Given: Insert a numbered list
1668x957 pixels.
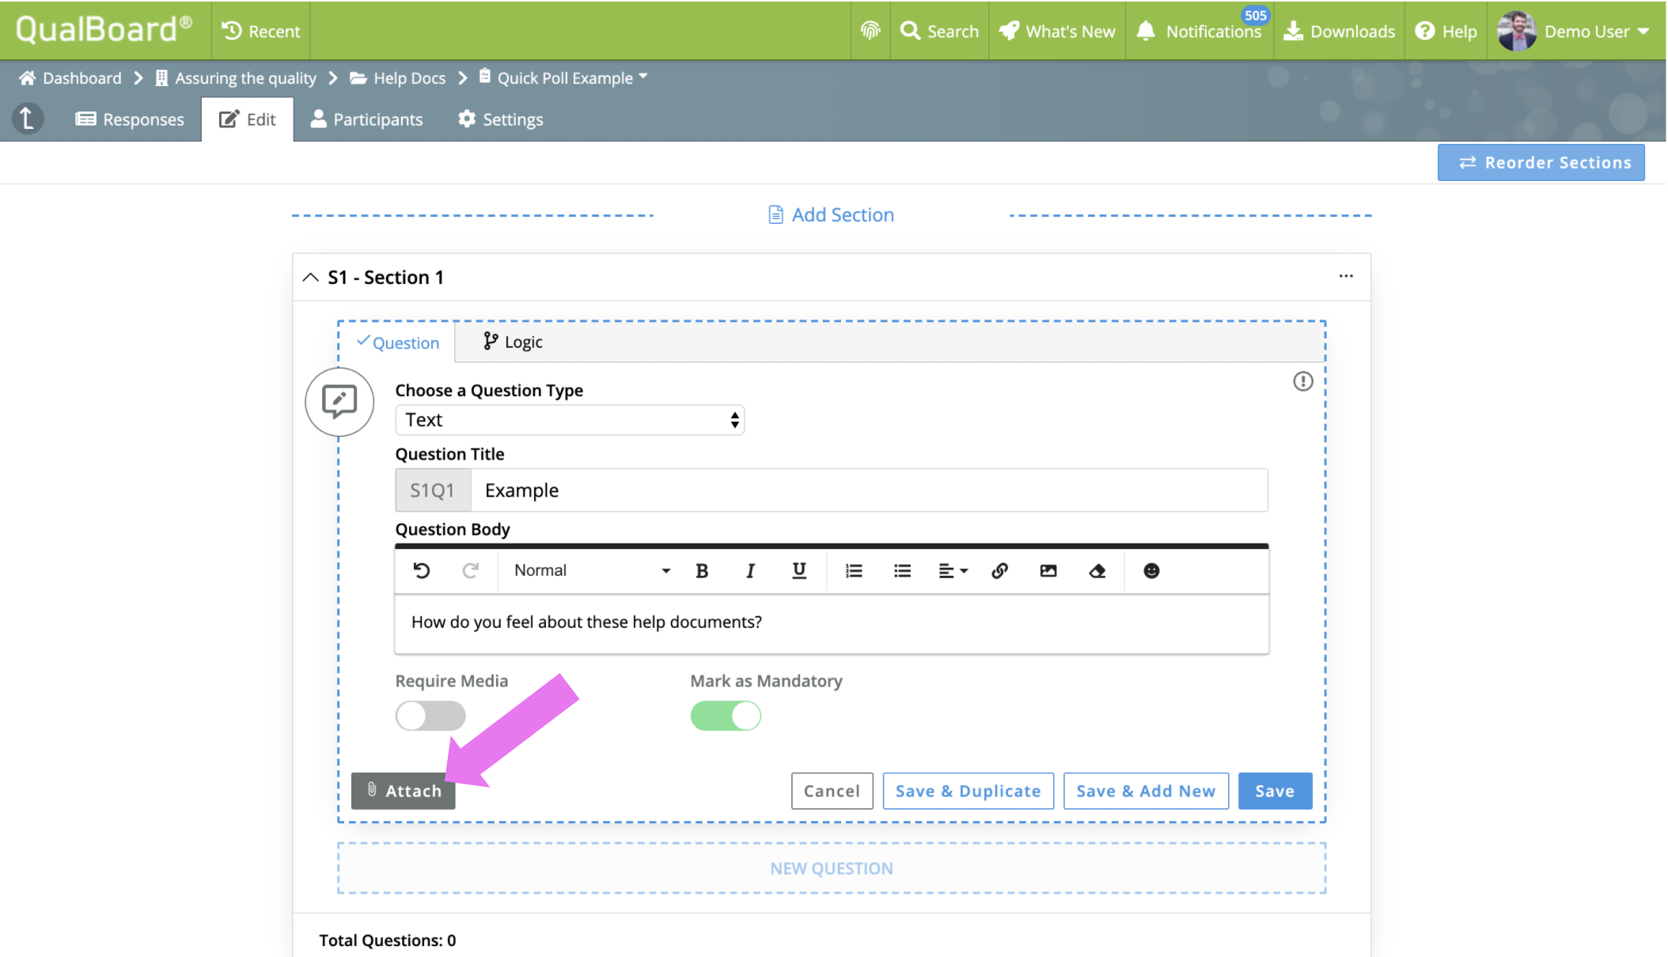Looking at the screenshot, I should click(x=854, y=570).
